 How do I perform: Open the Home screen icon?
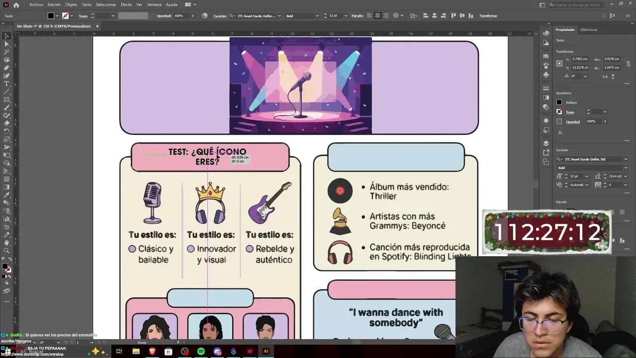click(x=16, y=4)
